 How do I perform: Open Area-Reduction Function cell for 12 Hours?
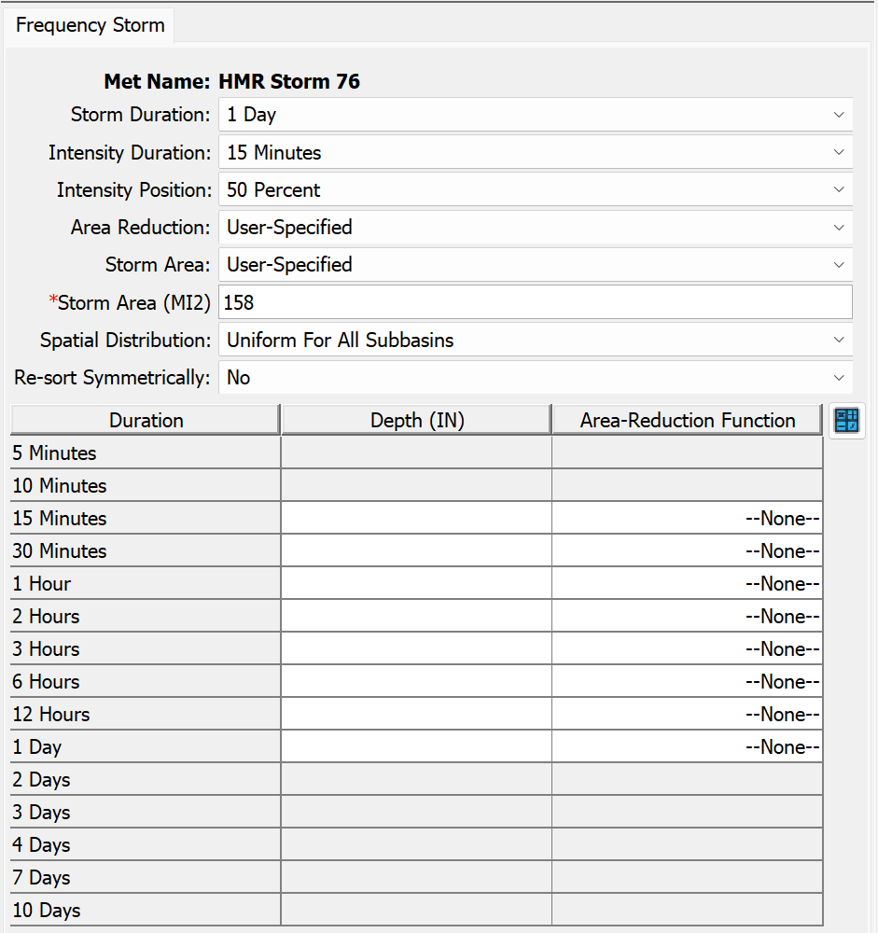coord(688,715)
